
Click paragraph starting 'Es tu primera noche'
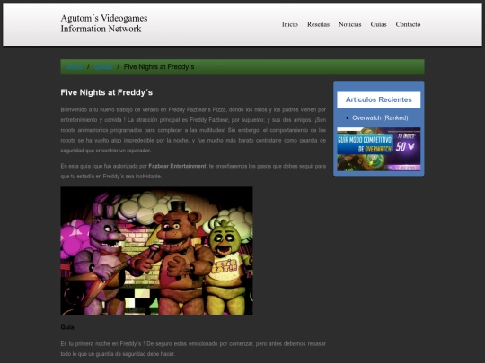(x=193, y=349)
